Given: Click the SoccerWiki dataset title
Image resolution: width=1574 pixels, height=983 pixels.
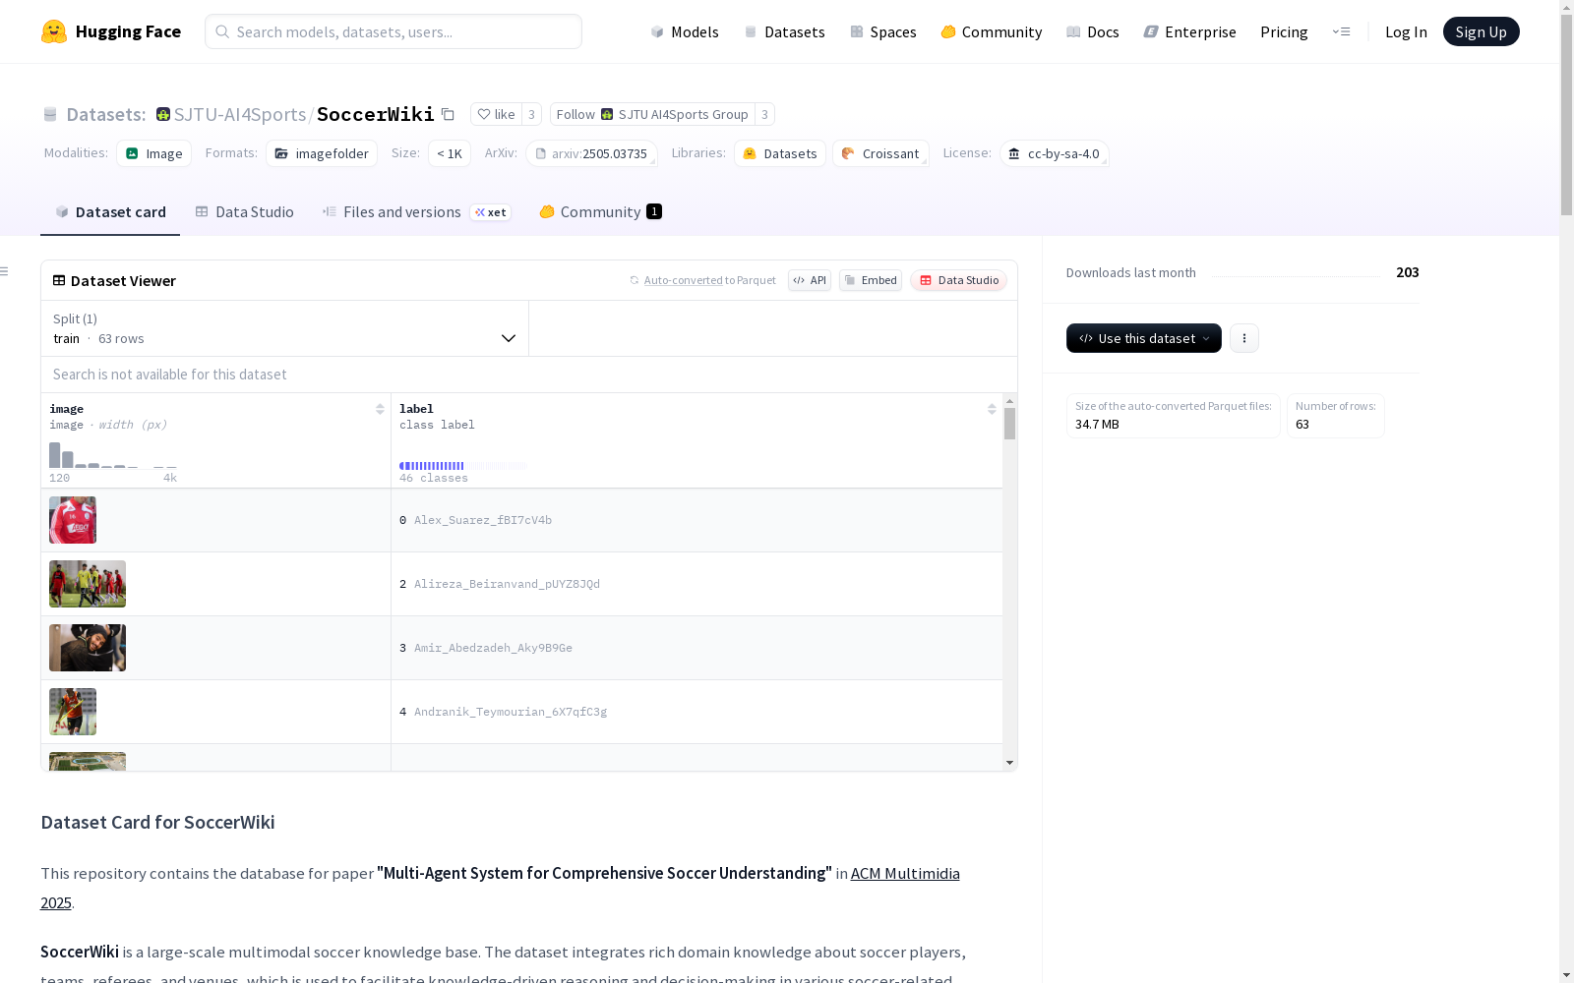Looking at the screenshot, I should 376,114.
